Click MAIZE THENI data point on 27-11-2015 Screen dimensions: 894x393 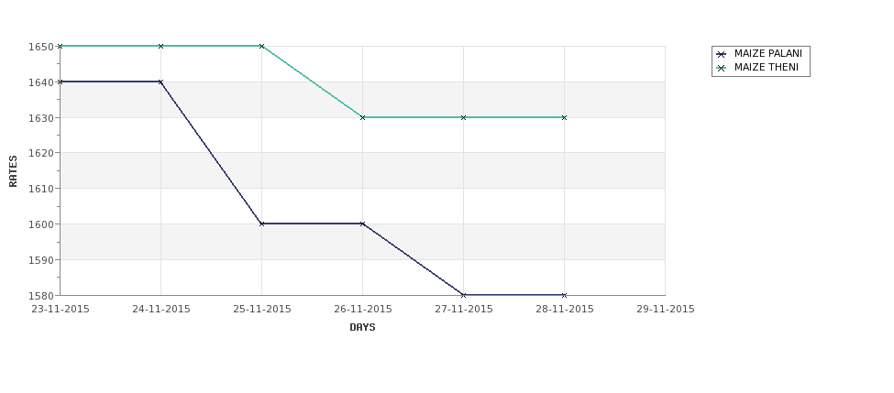(464, 117)
